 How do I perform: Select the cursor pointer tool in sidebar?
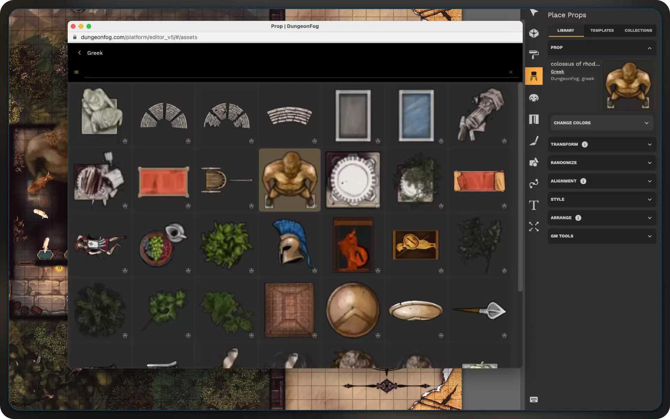click(534, 13)
